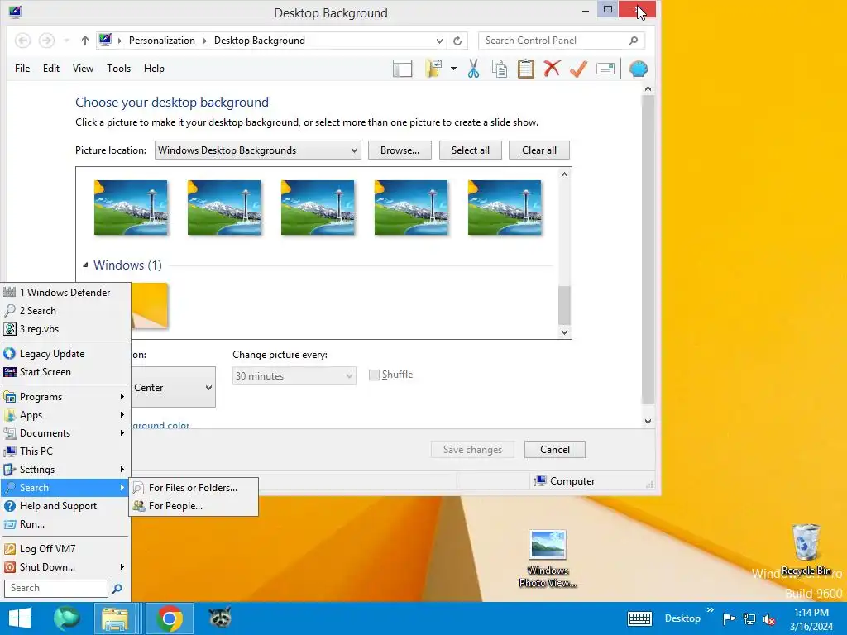Click the Cancel button
Viewport: 847px width, 635px height.
click(555, 449)
